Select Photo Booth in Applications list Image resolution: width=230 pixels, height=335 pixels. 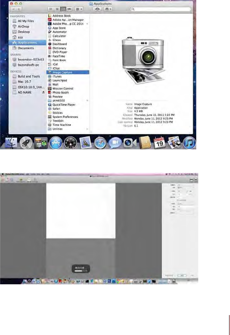pos(61,93)
